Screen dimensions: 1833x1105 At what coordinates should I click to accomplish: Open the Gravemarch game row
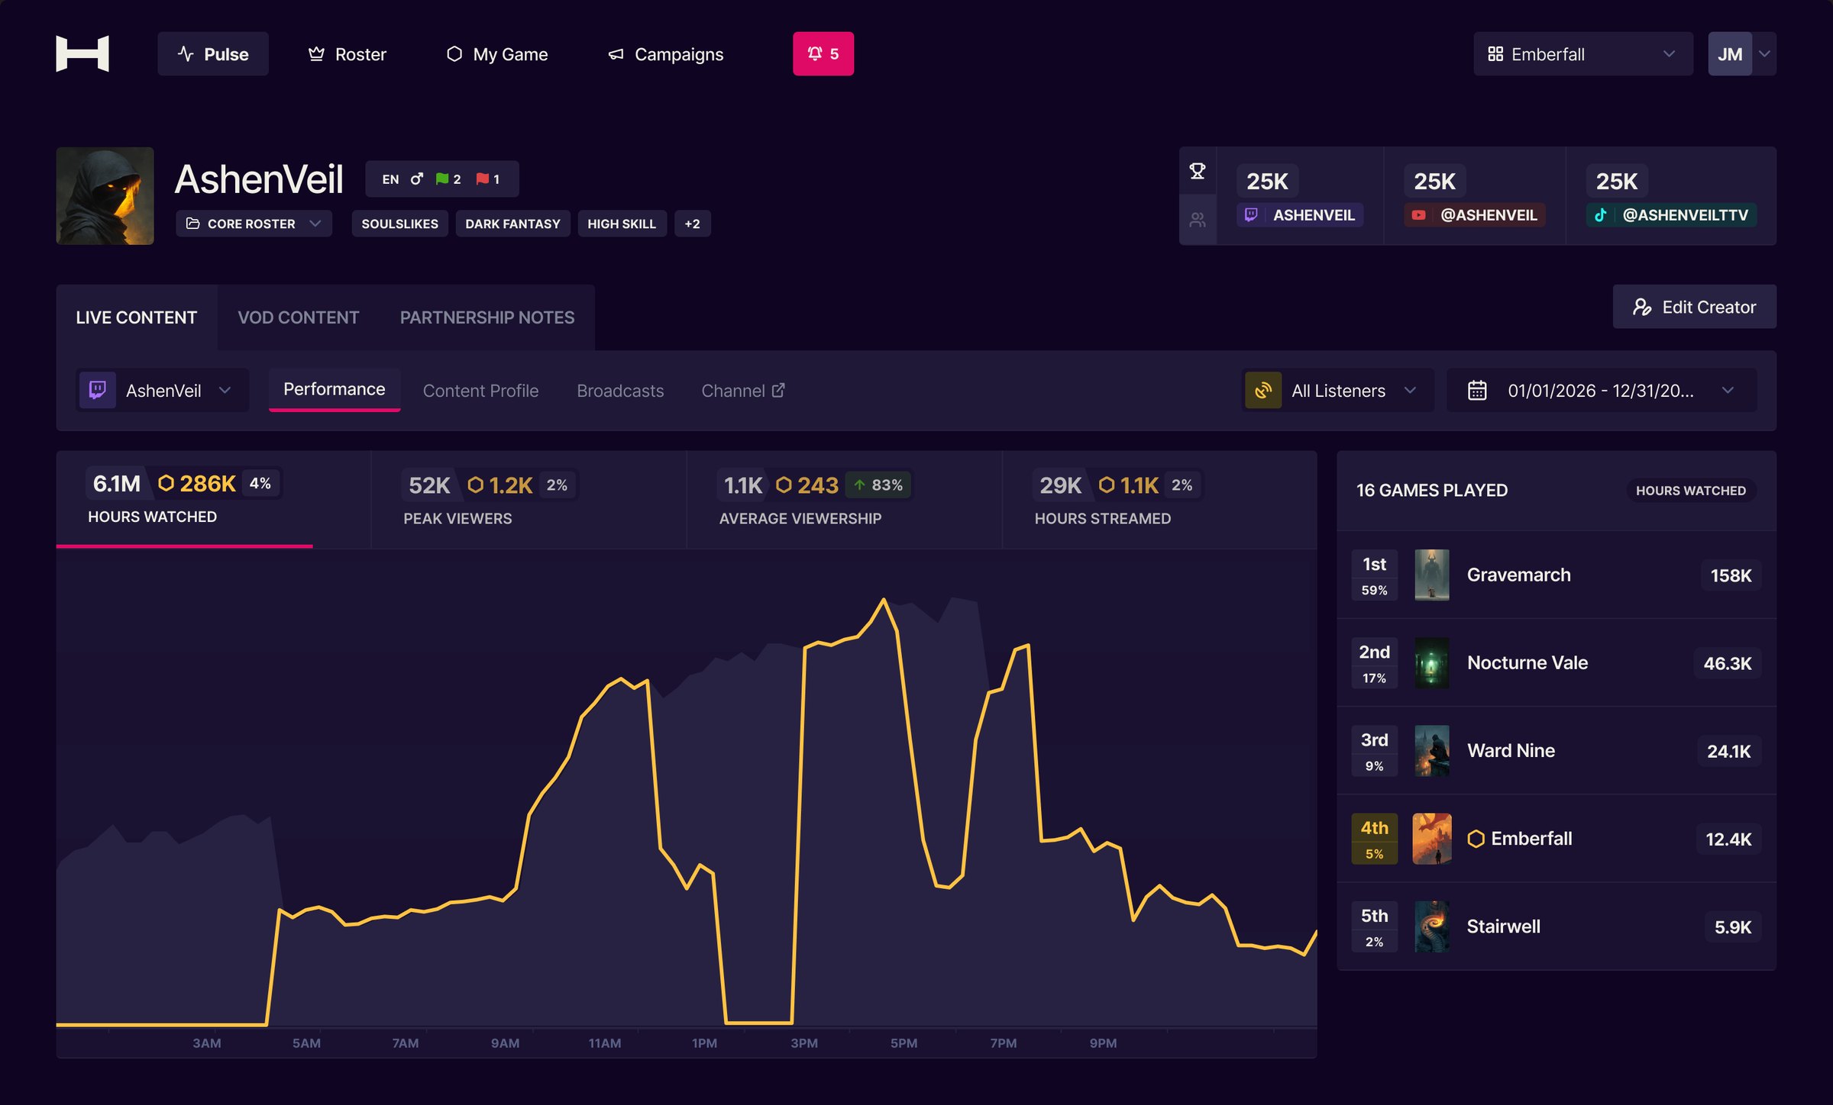point(1557,575)
